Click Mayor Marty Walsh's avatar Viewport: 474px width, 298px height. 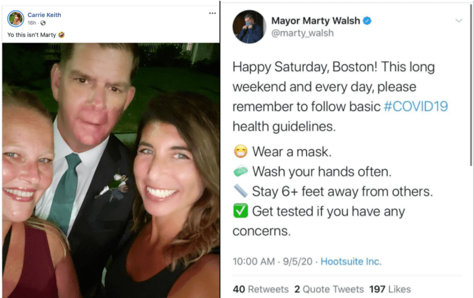pyautogui.click(x=249, y=27)
